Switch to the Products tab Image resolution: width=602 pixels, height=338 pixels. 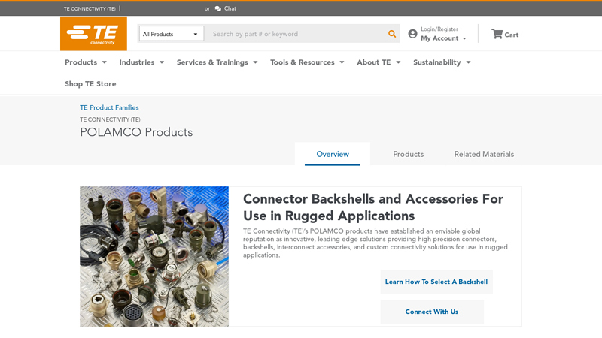409,154
